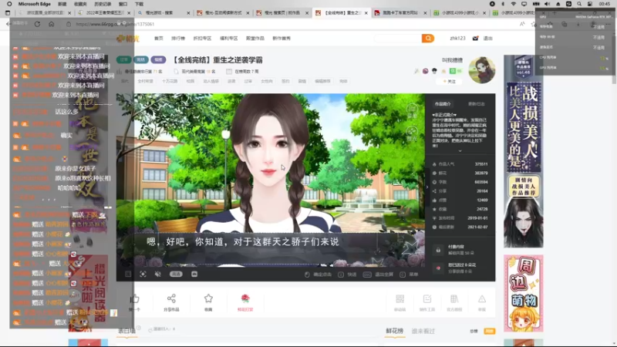The height and width of the screenshot is (347, 617).
Task: Switch to the 更新日志 tab
Action: (x=476, y=104)
